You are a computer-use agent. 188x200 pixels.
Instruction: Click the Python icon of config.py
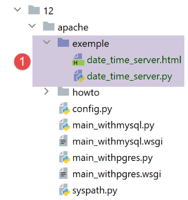(x=64, y=108)
